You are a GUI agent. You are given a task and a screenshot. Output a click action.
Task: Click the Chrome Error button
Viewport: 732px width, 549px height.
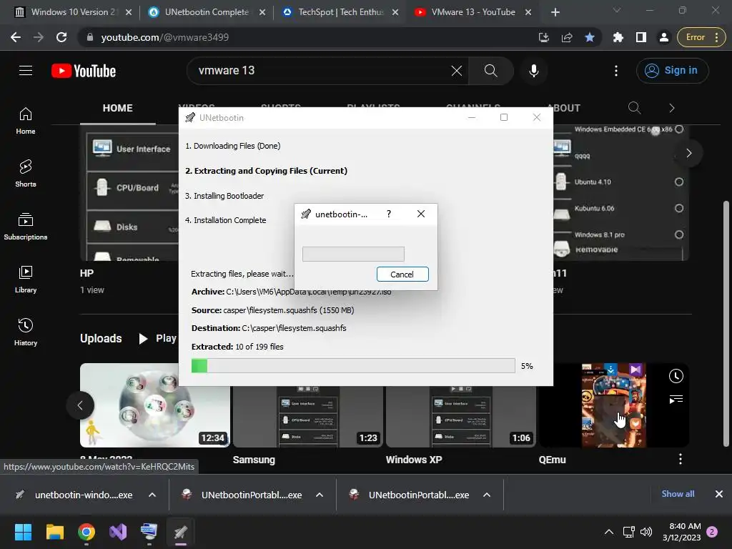tap(702, 37)
